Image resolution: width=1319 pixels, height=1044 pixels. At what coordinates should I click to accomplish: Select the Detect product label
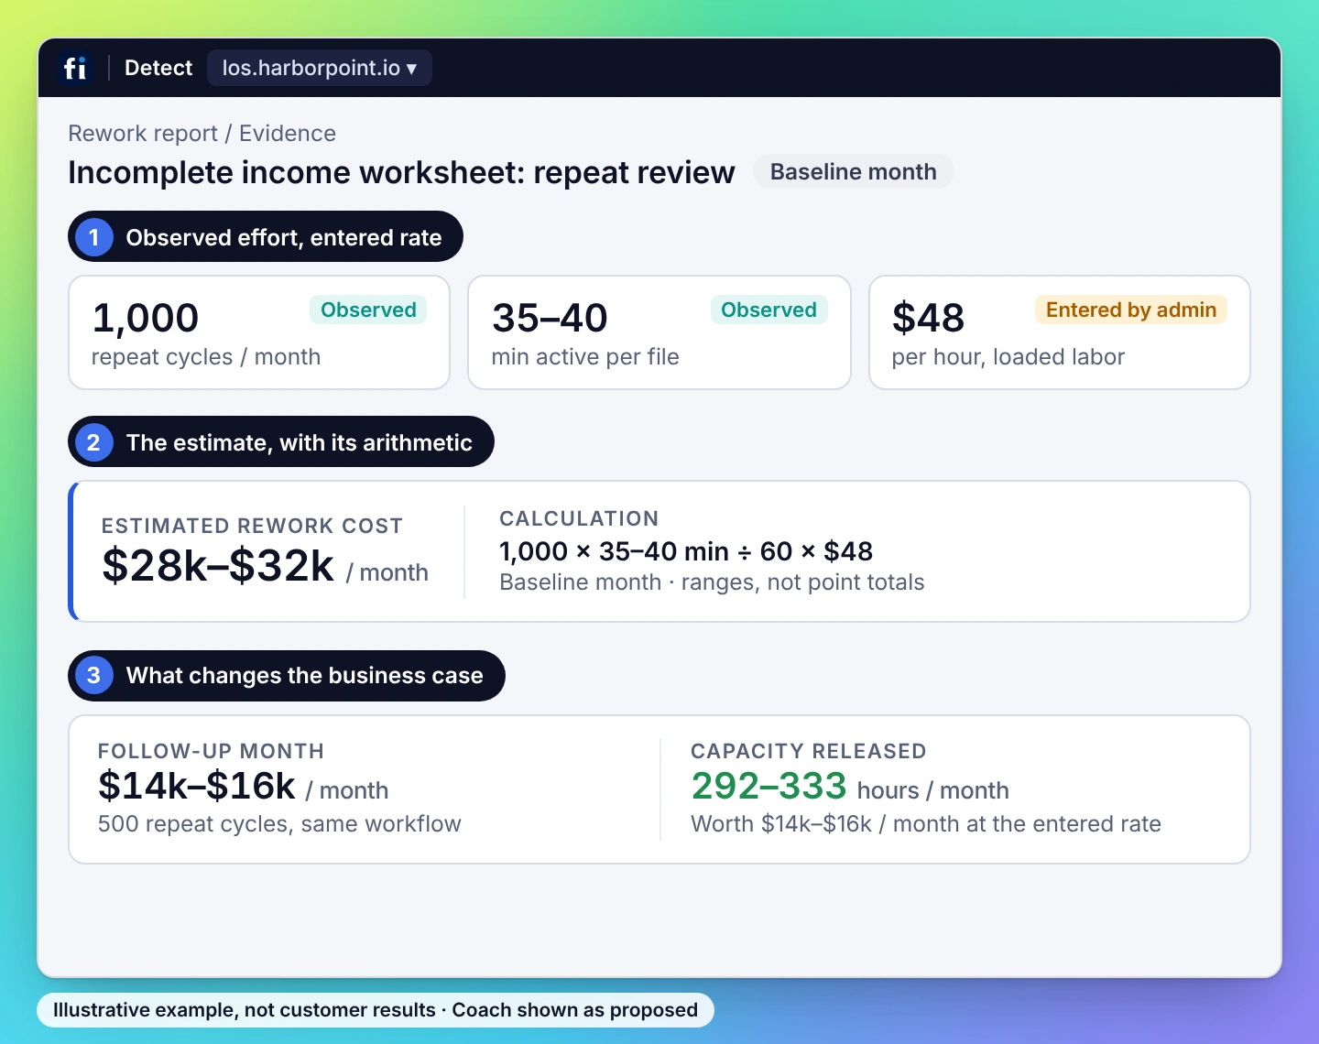(158, 68)
